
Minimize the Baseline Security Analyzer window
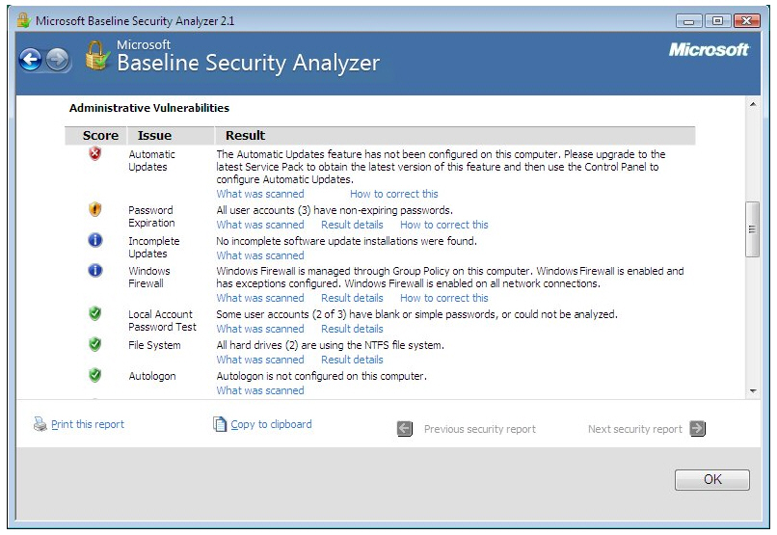(689, 21)
